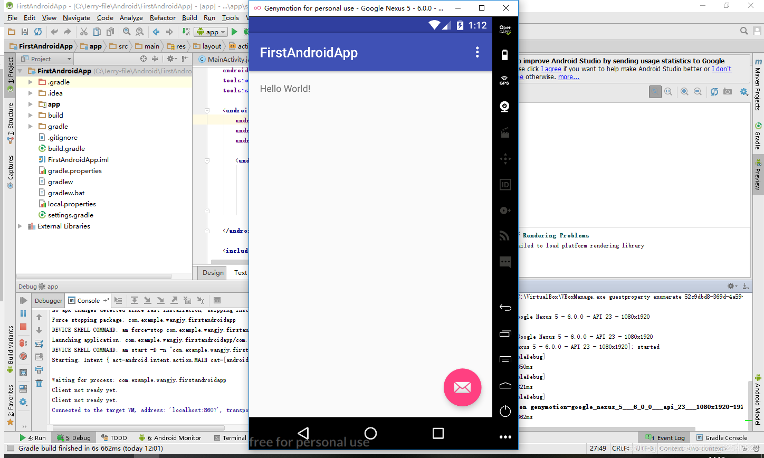764x458 pixels.
Task: Collapse the FirstAndroidApp root node
Action: pyautogui.click(x=20, y=71)
